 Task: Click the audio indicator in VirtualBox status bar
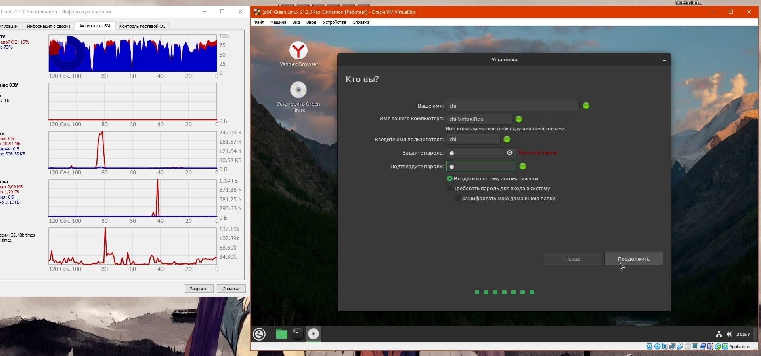point(665,347)
